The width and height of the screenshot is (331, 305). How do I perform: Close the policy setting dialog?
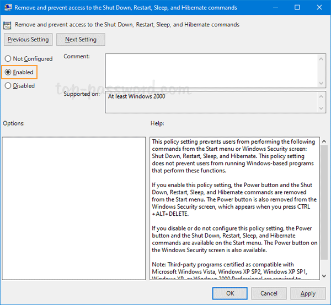click(x=320, y=8)
